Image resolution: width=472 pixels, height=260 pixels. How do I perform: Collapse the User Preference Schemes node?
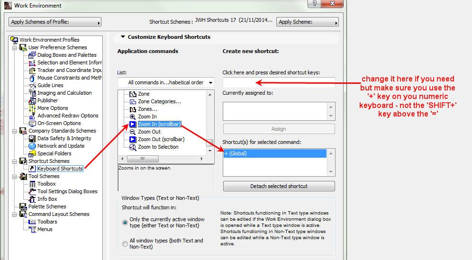(x=14, y=47)
